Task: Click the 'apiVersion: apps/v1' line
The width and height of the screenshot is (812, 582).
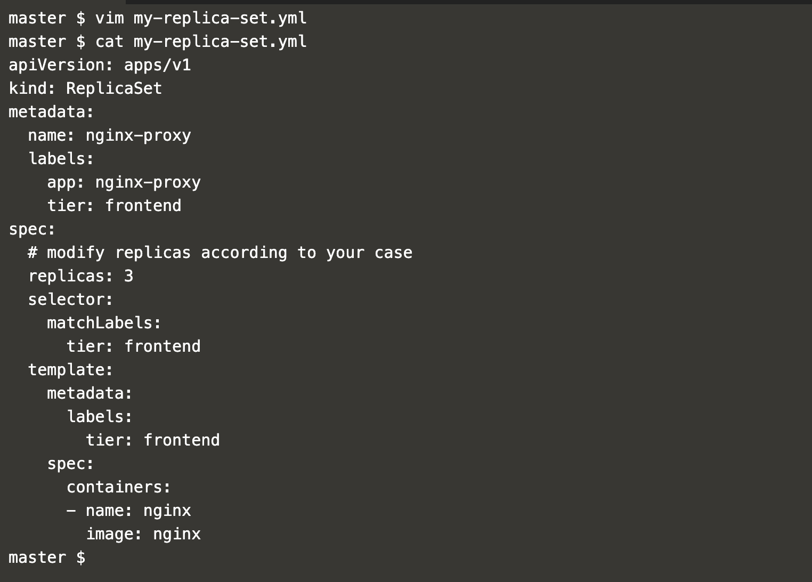Action: click(x=100, y=66)
